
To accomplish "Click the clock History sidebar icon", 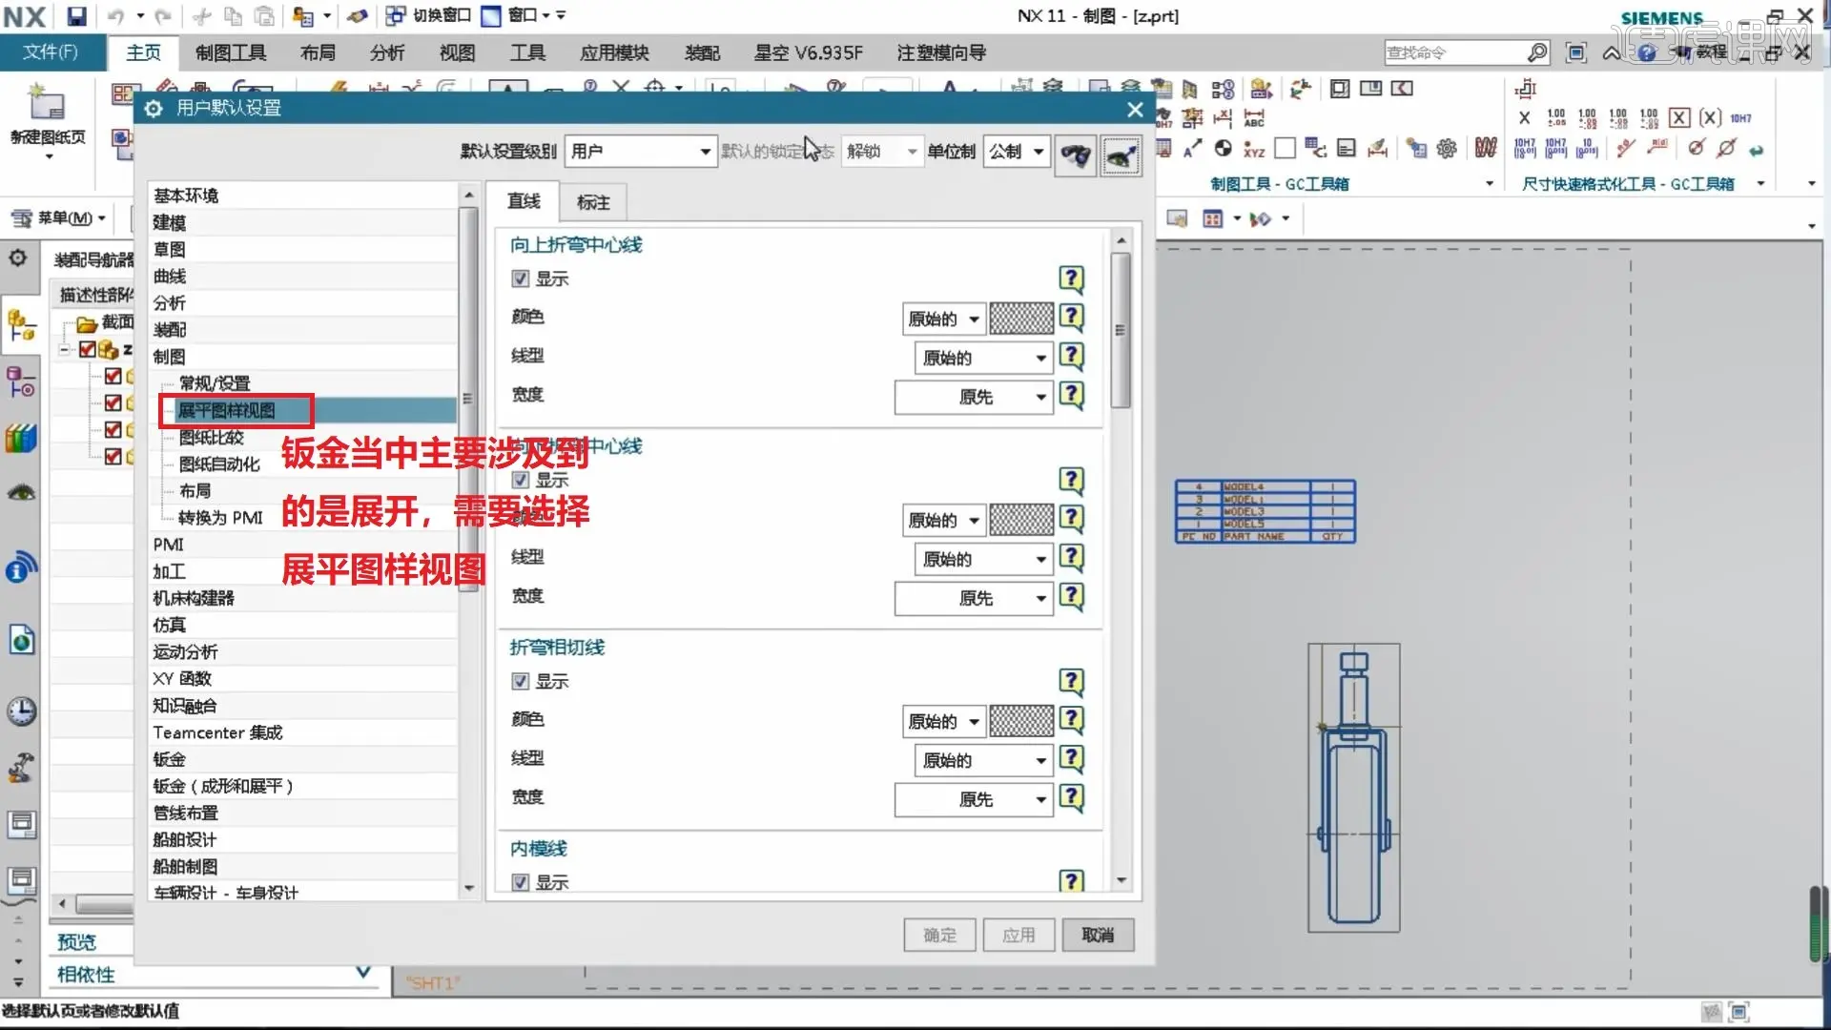I will (21, 711).
